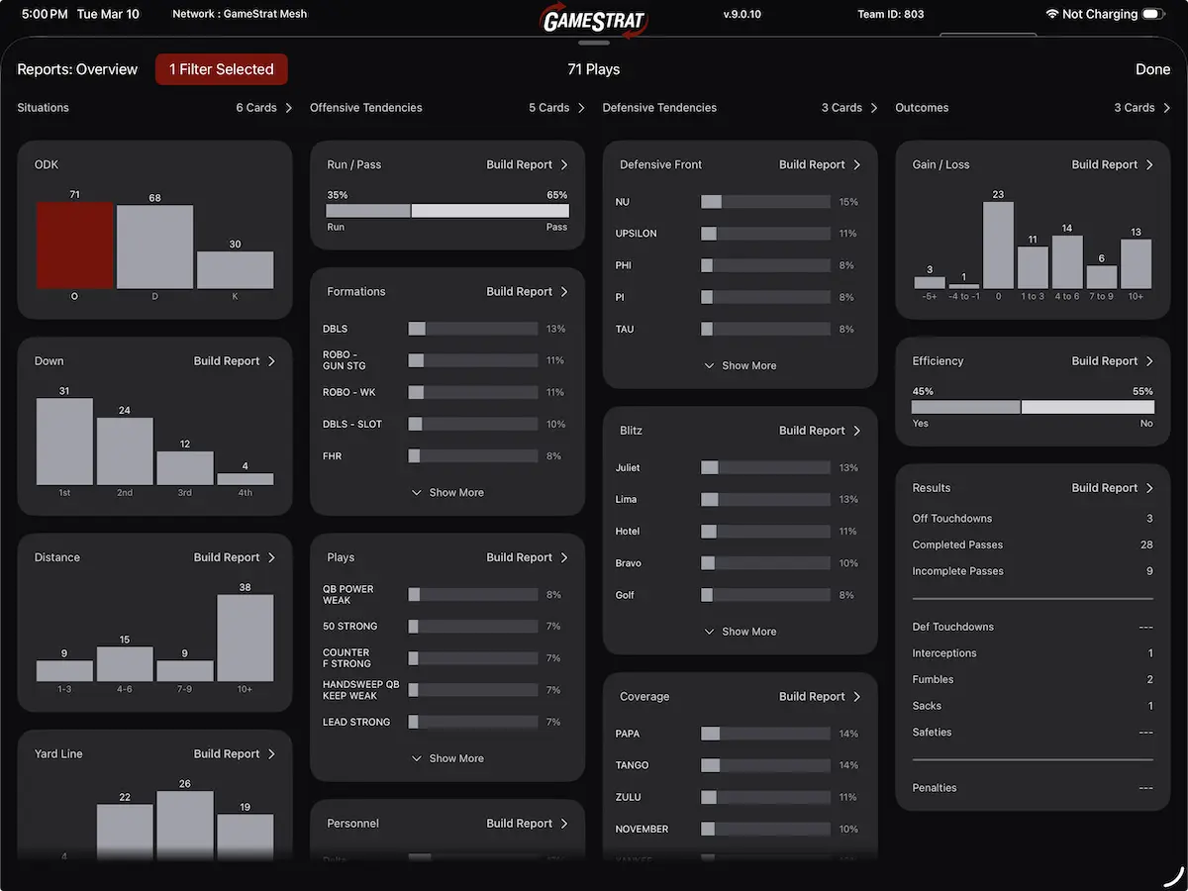Tap the GameStrat logo
The width and height of the screenshot is (1188, 891).
pos(594,19)
